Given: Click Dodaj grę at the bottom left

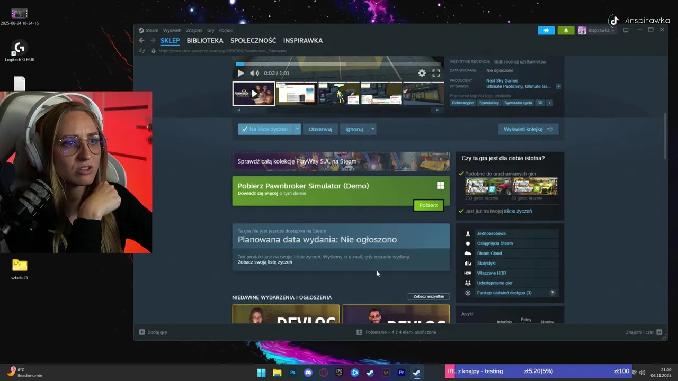Looking at the screenshot, I should pyautogui.click(x=153, y=332).
